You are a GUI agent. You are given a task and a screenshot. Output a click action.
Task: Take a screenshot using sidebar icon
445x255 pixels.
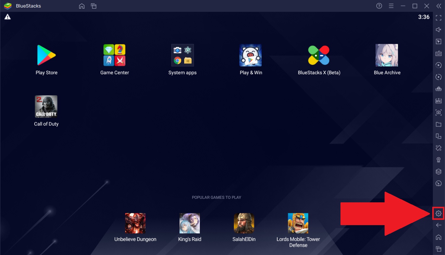438,112
